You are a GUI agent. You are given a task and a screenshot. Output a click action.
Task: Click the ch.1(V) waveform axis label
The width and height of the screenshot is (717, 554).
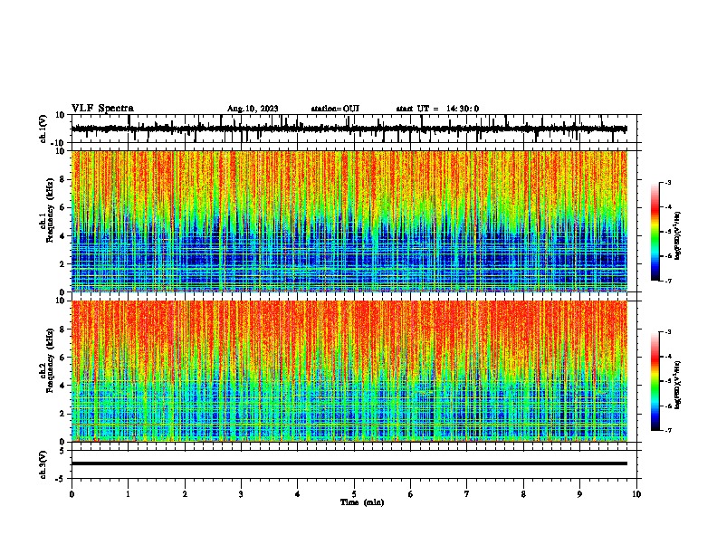tap(43, 129)
